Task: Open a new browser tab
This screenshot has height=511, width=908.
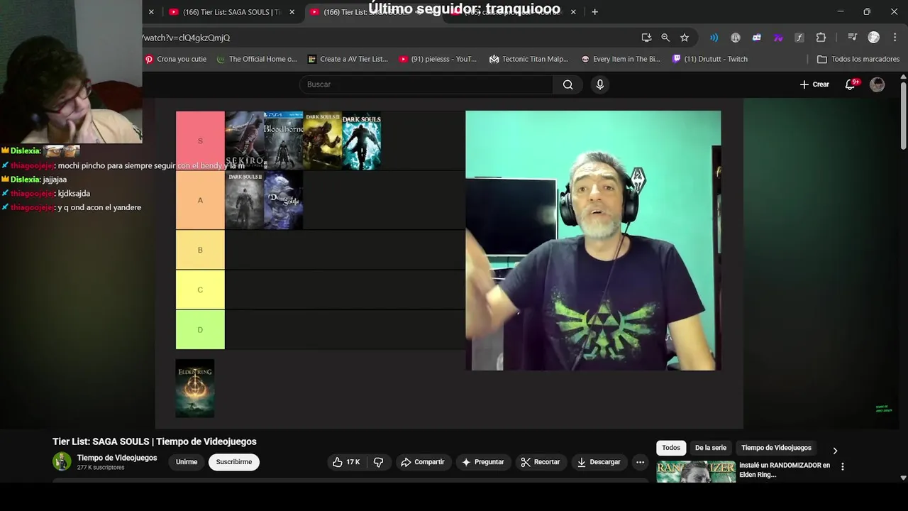Action: tap(594, 12)
